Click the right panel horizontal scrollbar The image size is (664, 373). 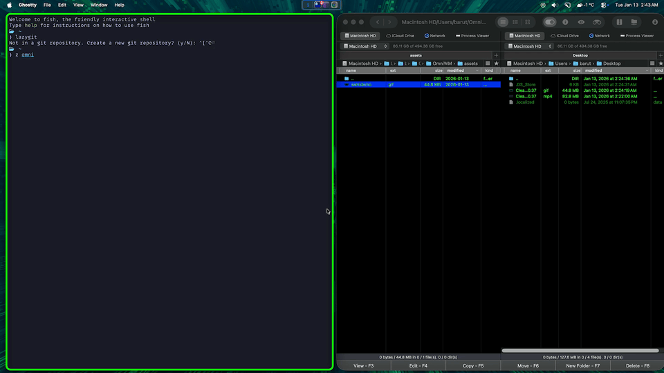coord(580,351)
